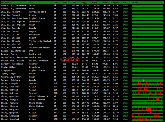This screenshot has height=122, width=165.
Task: Click 'show' for Softlayer Dallas row
Action: coord(125,34)
